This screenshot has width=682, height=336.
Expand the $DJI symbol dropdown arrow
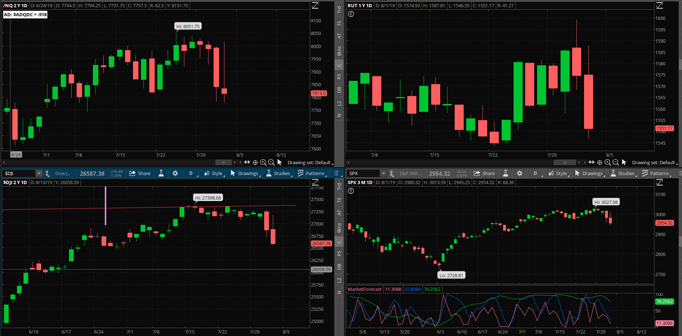(39, 173)
